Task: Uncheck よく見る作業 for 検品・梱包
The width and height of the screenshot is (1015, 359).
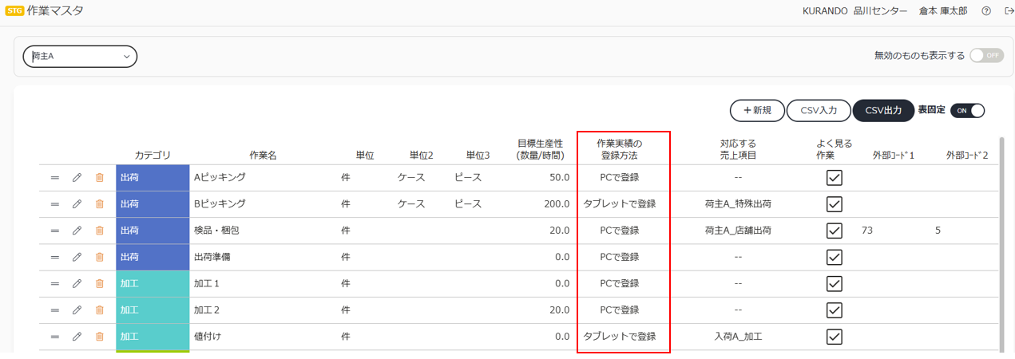Action: [835, 231]
